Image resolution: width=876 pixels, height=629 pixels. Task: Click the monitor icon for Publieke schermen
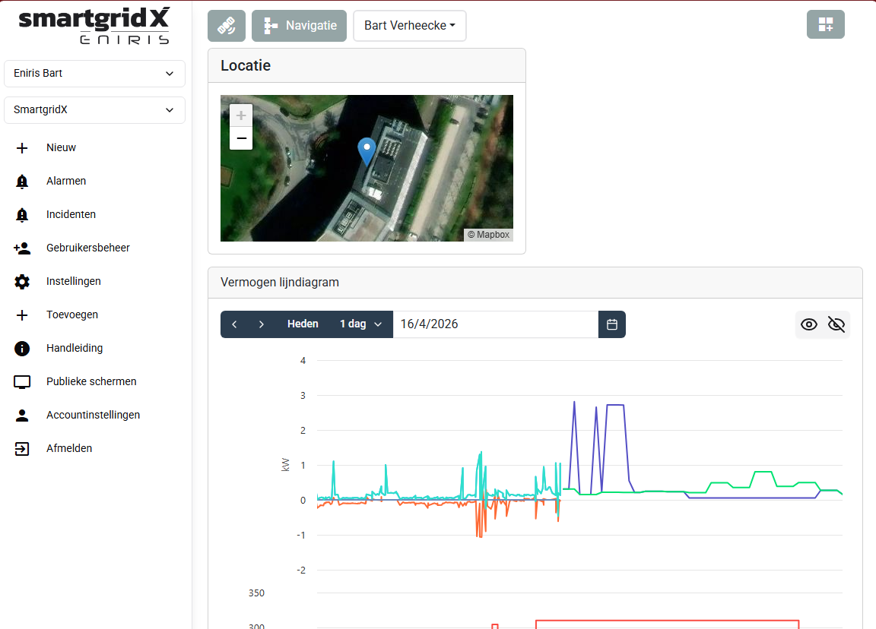coord(22,382)
